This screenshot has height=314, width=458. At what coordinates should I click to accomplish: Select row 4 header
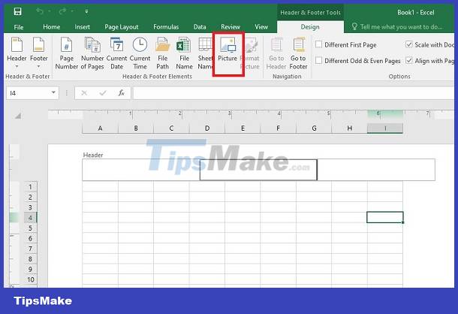click(x=30, y=218)
